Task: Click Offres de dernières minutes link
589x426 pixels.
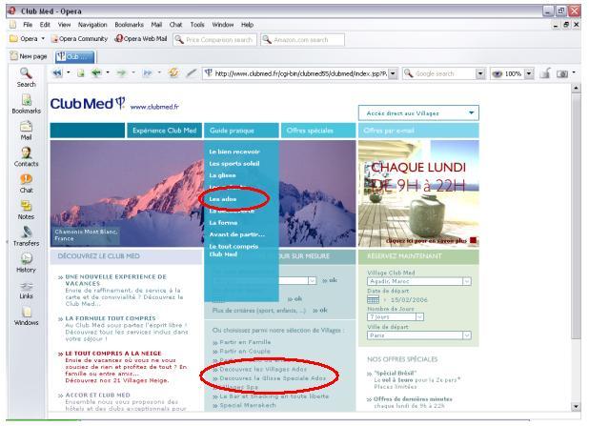Action: tap(413, 399)
